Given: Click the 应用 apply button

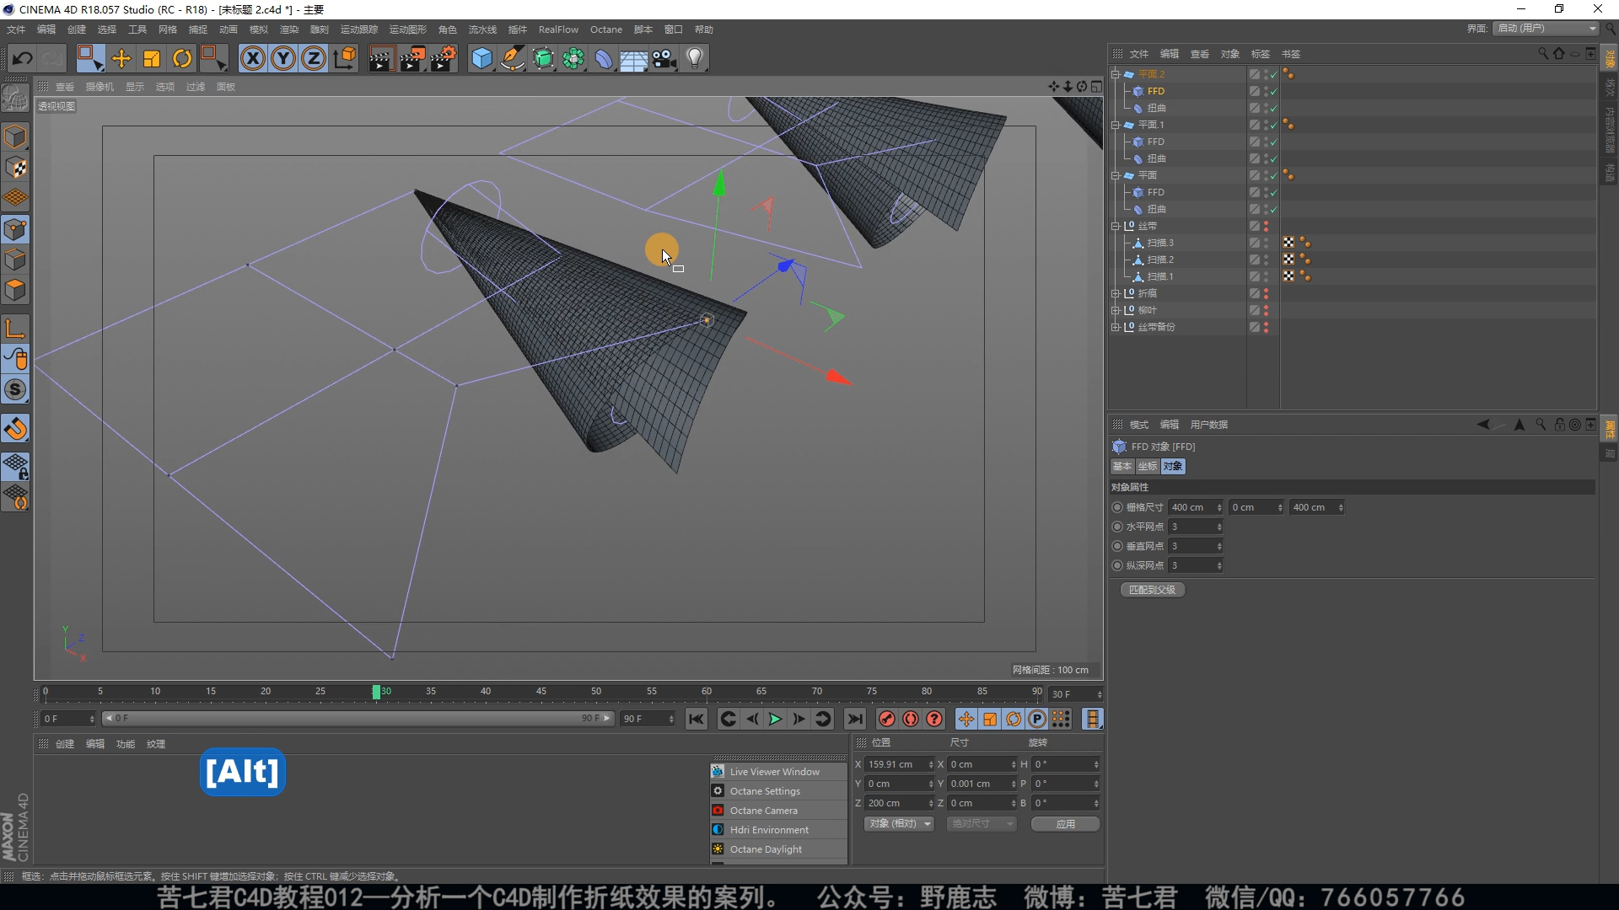Looking at the screenshot, I should pos(1066,824).
